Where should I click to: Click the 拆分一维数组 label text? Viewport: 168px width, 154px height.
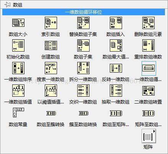pyautogui.click(x=83, y=79)
